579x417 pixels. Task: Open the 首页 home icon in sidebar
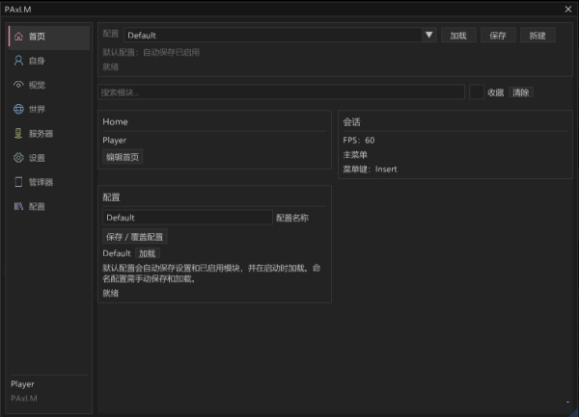[x=18, y=36]
